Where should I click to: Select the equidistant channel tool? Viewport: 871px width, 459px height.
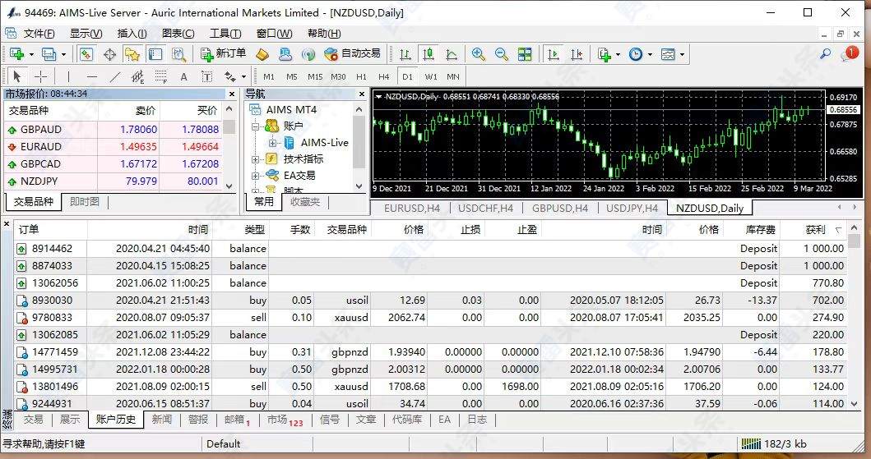click(x=137, y=76)
